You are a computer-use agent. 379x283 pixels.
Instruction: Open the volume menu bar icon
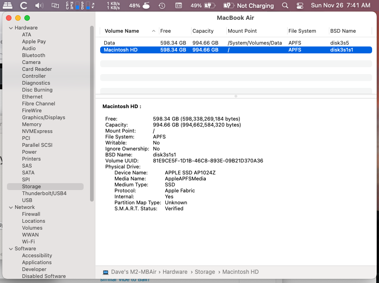coord(39,6)
